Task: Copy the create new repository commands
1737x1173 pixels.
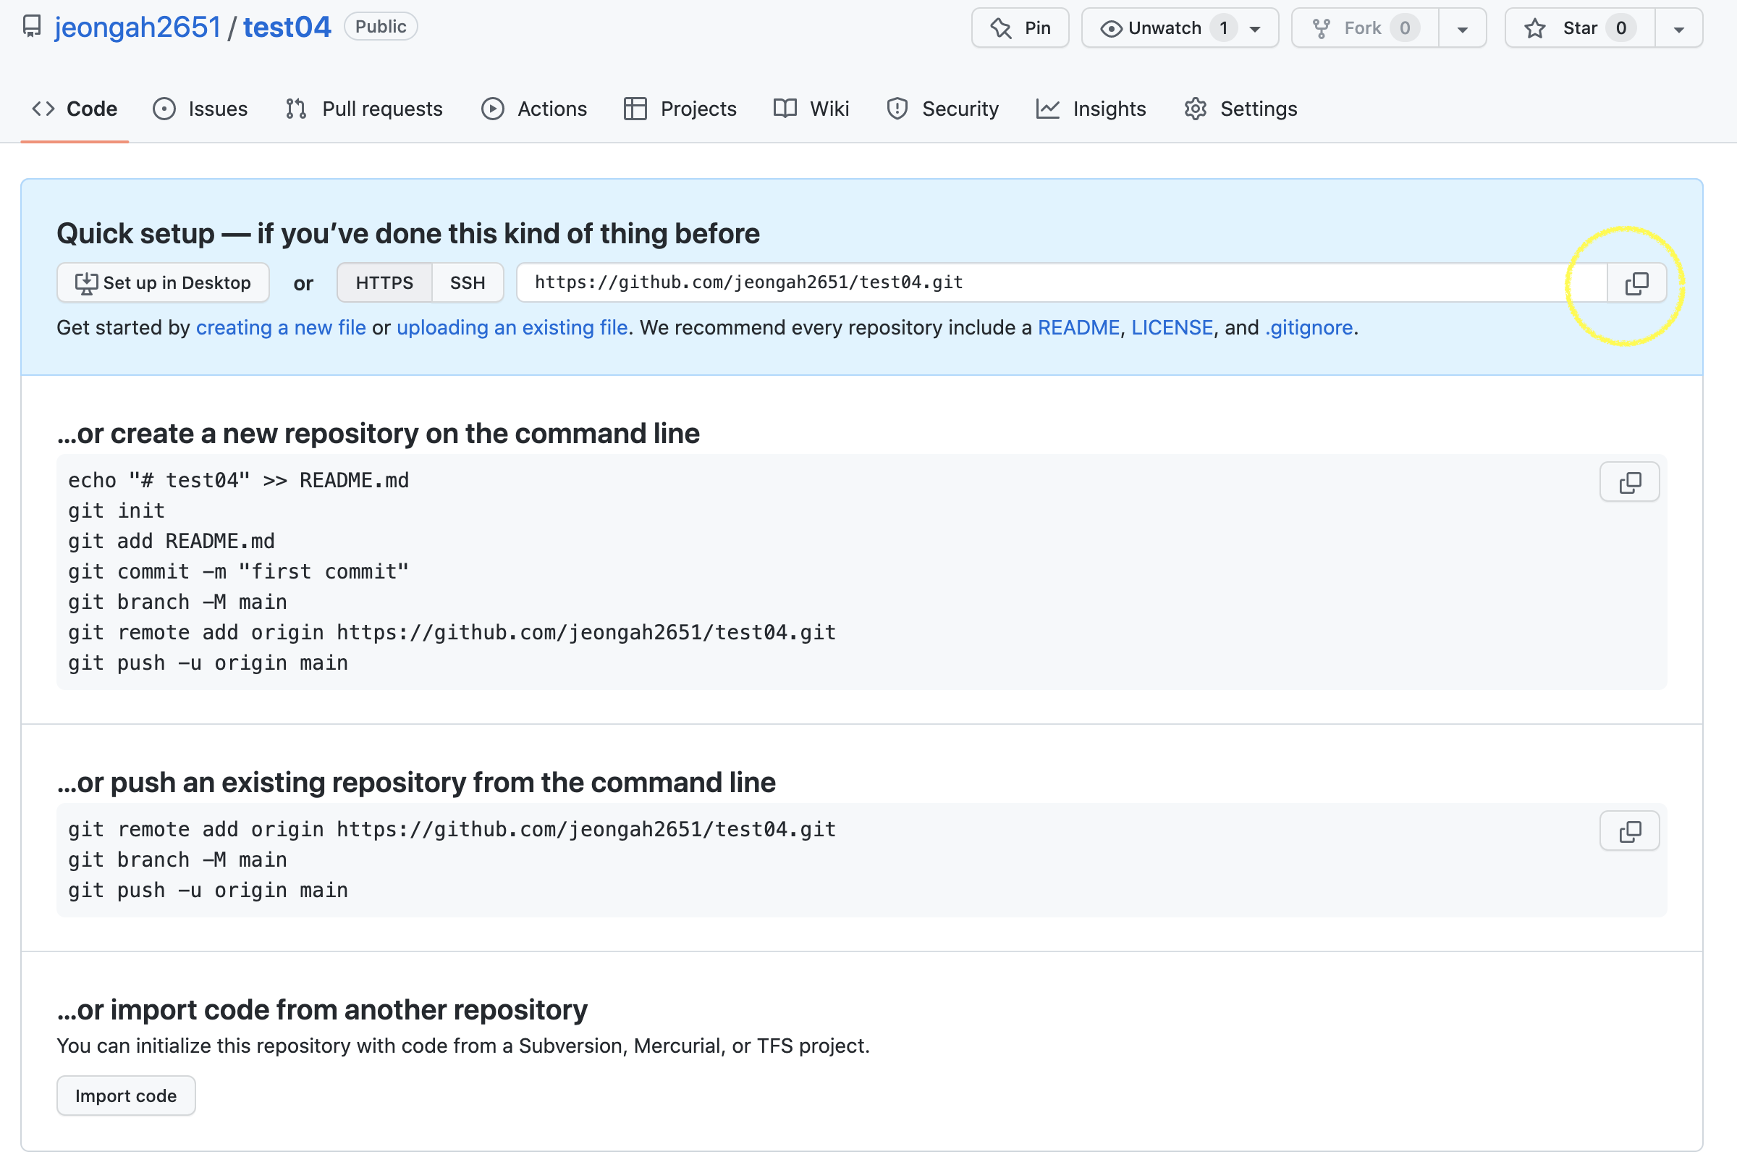Action: [1628, 482]
